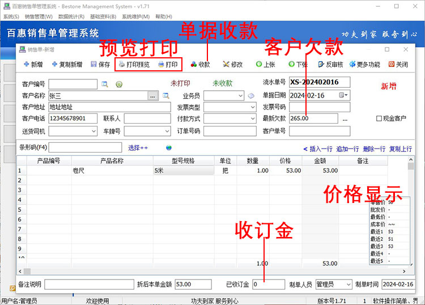The width and height of the screenshot is (425, 305).
Task: Click eraser icon beside 业务员 dropdown
Action: [x=251, y=96]
